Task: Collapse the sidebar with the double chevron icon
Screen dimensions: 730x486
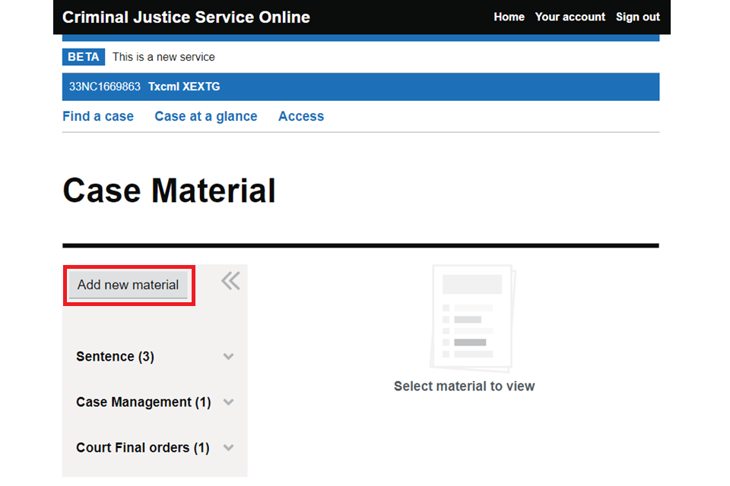Action: 230,282
